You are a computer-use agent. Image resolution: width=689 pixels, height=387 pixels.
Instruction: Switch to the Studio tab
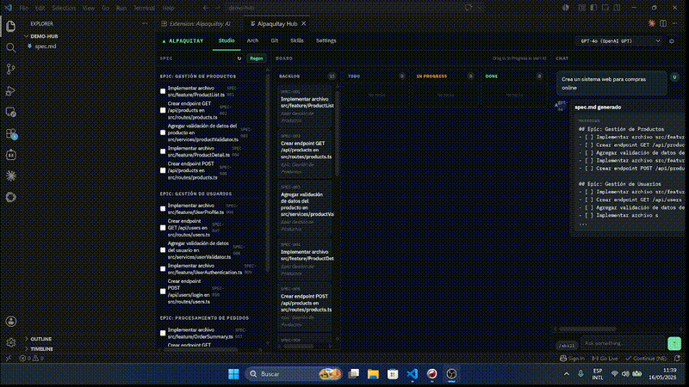pos(227,40)
